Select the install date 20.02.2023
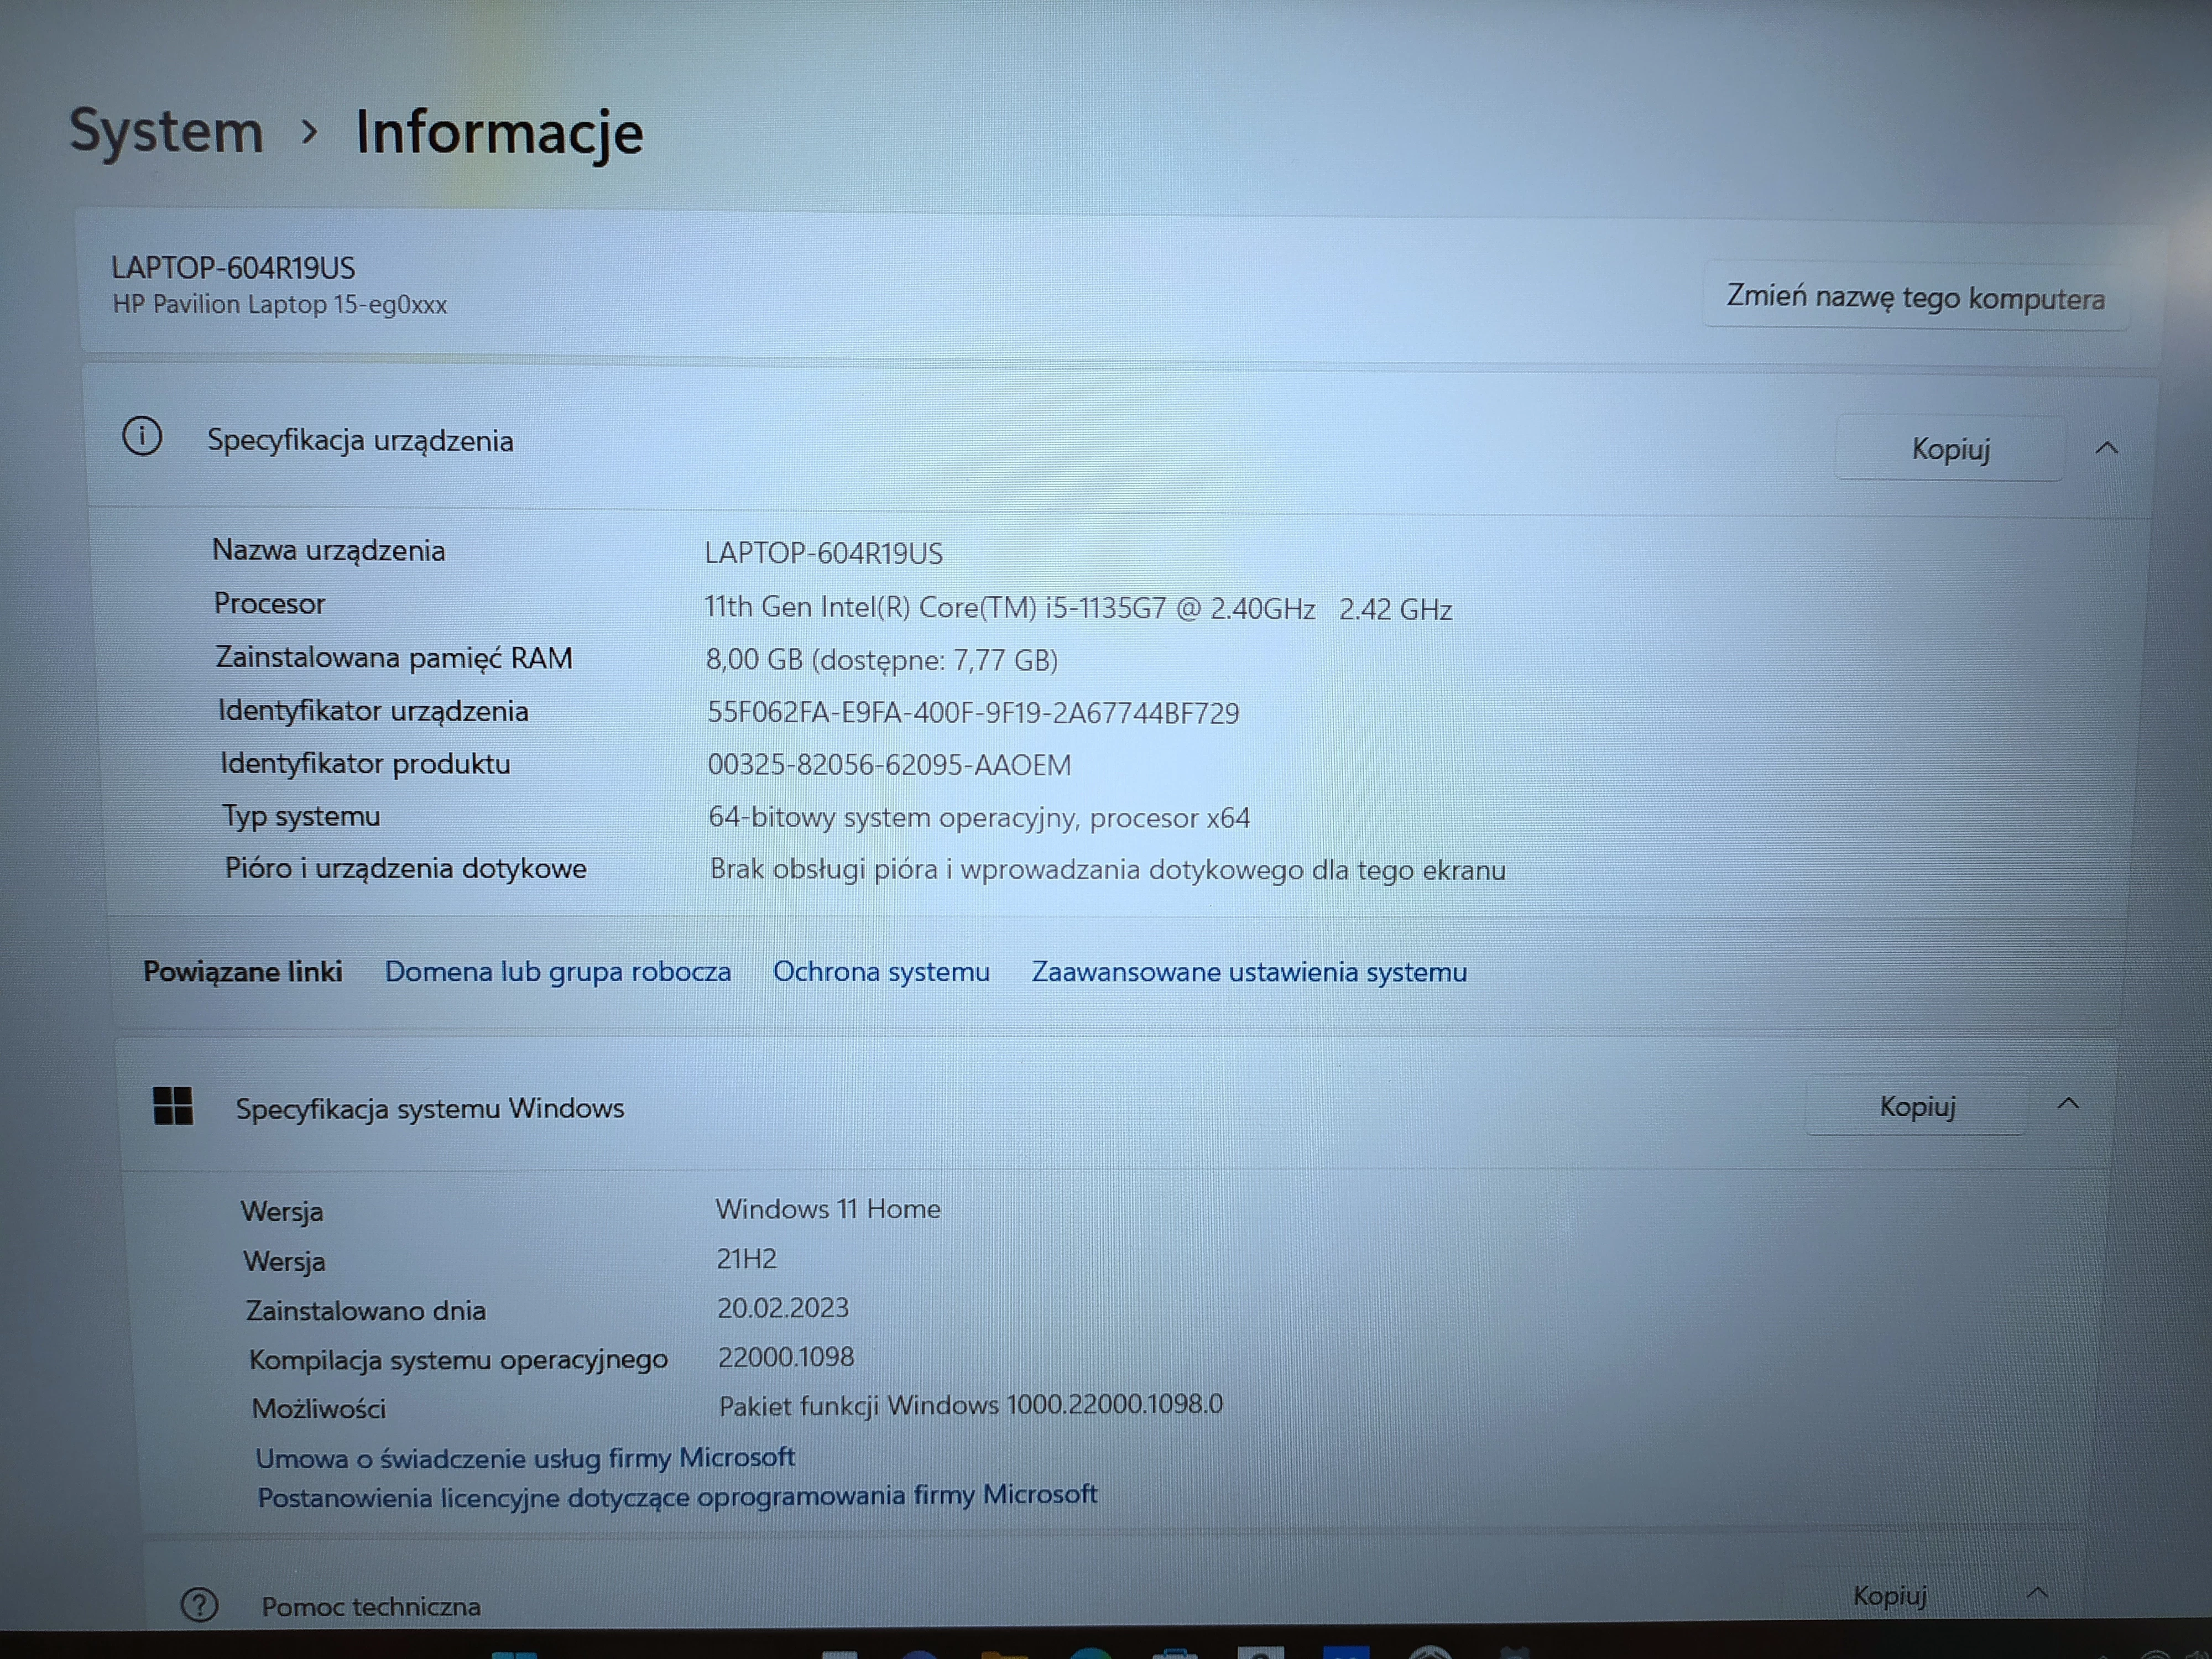 click(783, 1308)
